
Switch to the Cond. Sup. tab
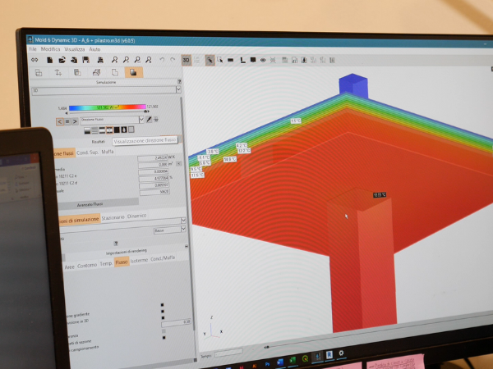point(87,153)
